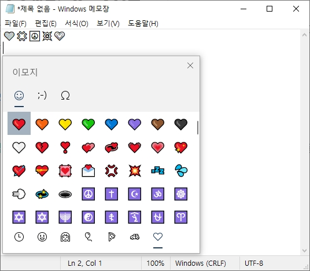Open the pizza food emoji category
Viewport: 310px width, 271px height.
coord(112,237)
